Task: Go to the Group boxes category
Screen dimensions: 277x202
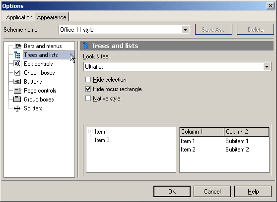Action: [x=39, y=100]
